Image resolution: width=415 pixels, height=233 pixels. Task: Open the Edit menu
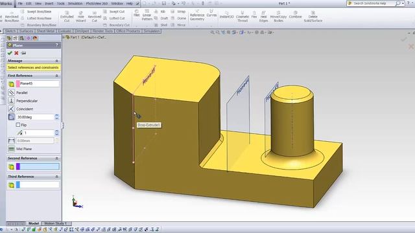29,3
